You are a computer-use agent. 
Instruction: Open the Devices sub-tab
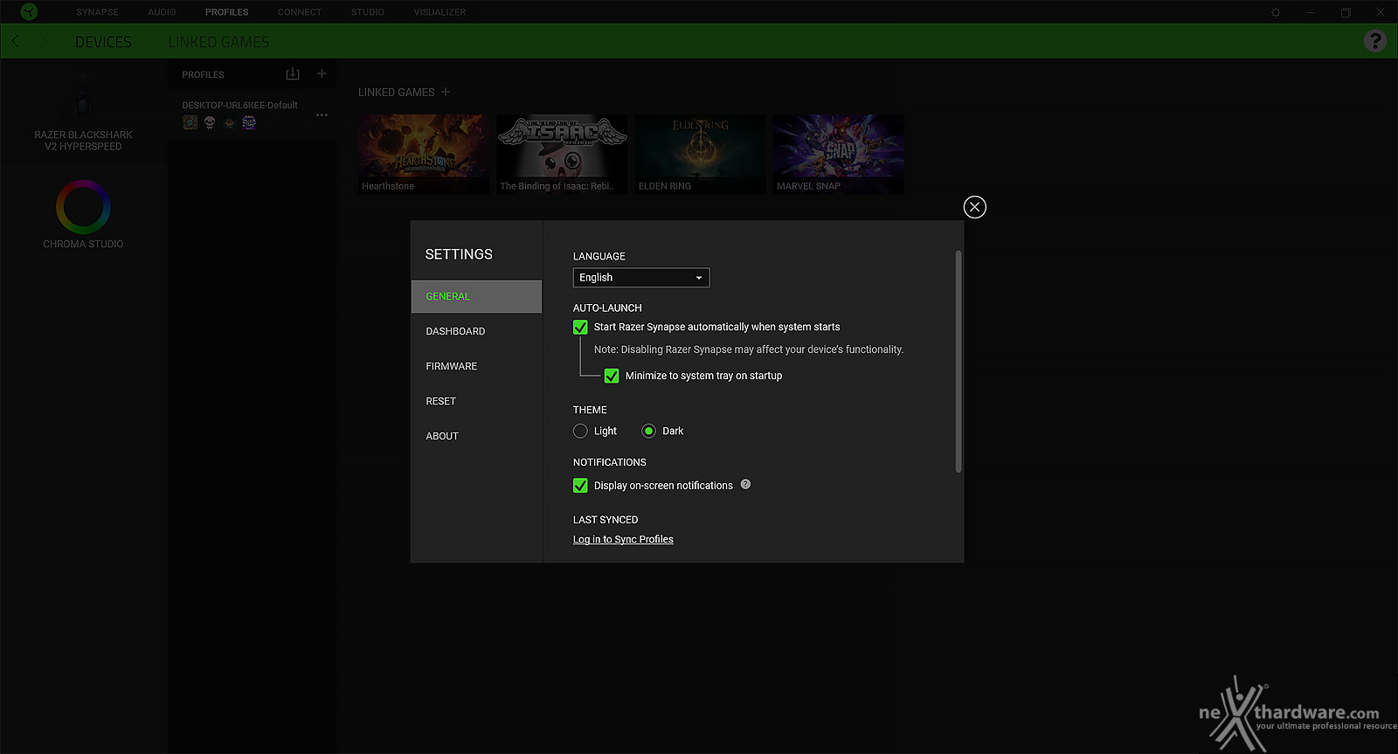[x=103, y=42]
